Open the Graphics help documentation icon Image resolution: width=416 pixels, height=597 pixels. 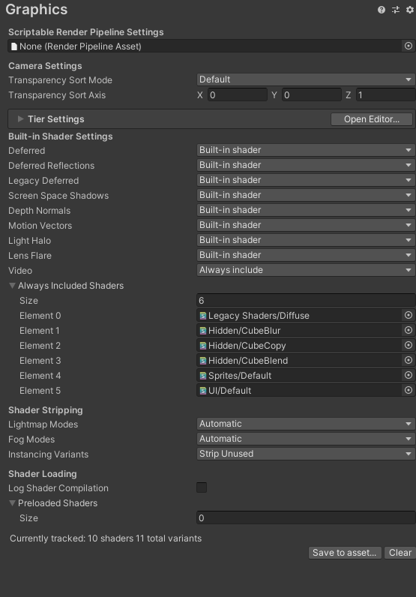382,10
